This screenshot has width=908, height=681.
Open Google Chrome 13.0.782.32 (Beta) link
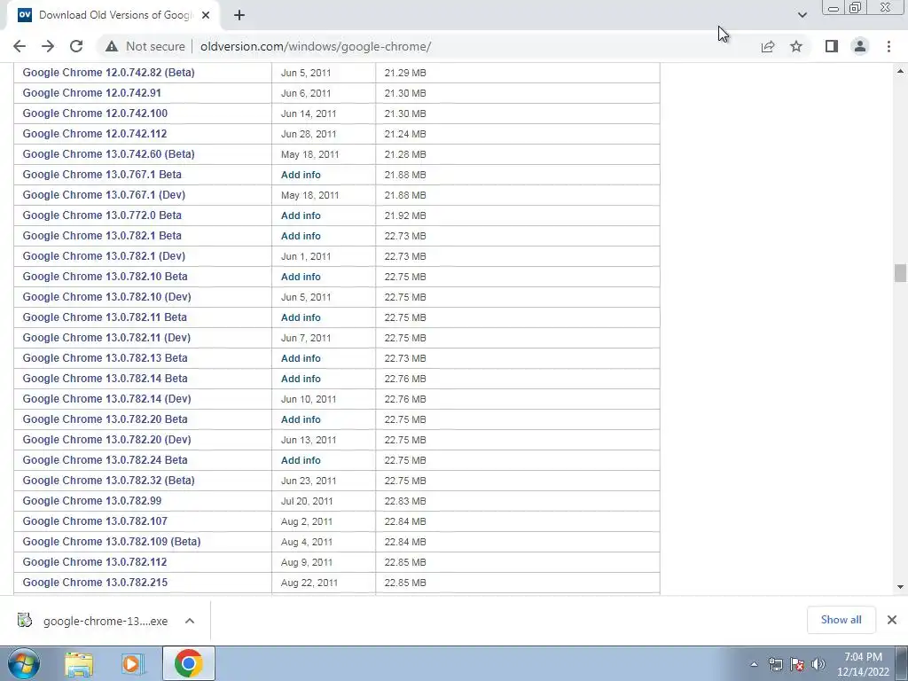(108, 480)
